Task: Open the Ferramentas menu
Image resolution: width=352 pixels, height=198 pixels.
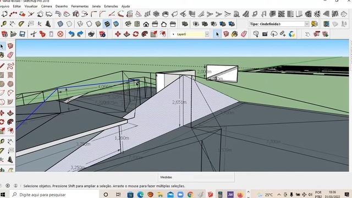Action: click(x=80, y=6)
